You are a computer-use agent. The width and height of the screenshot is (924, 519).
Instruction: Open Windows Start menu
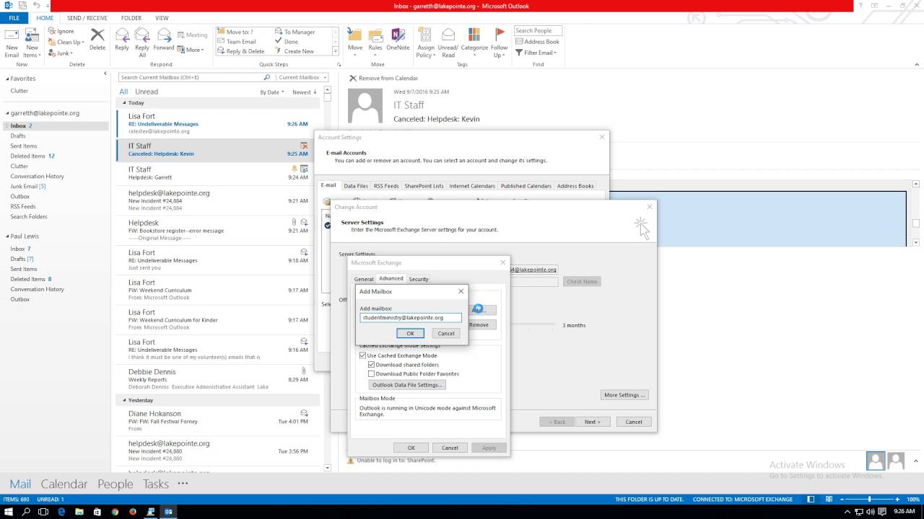pyautogui.click(x=9, y=511)
